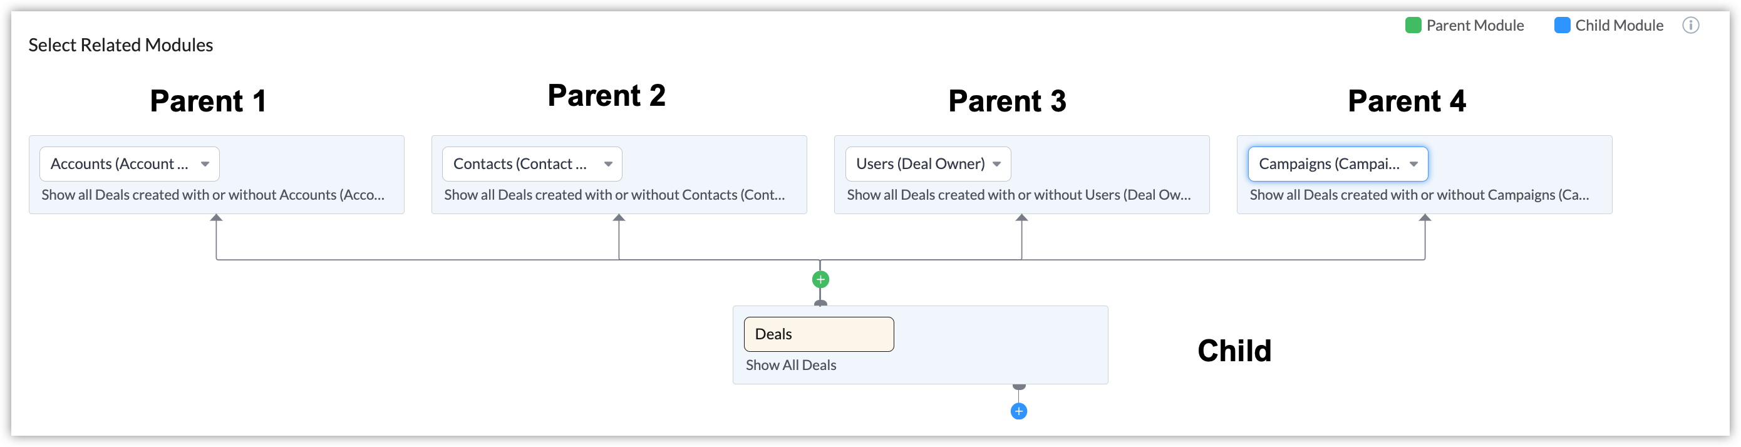Click the dropdown arrow in Accounts selector
The image size is (1741, 447).
click(205, 164)
